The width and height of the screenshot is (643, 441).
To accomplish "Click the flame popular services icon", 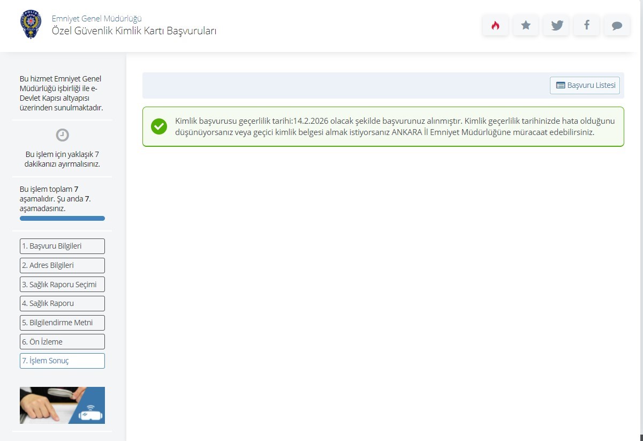I will point(495,25).
